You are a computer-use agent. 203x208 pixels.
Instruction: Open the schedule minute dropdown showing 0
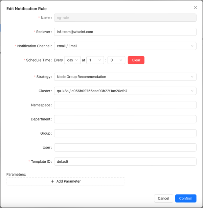pyautogui.click(x=116, y=60)
